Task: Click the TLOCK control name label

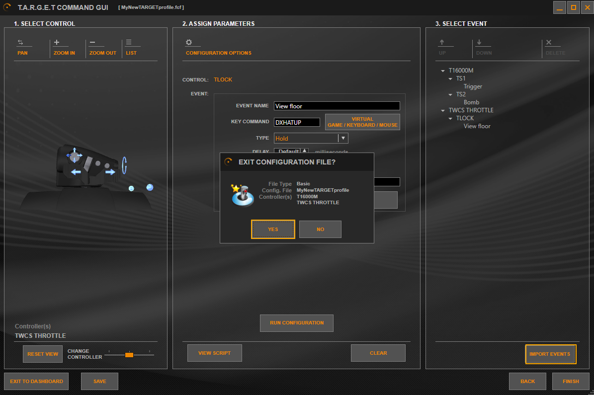Action: (x=223, y=79)
